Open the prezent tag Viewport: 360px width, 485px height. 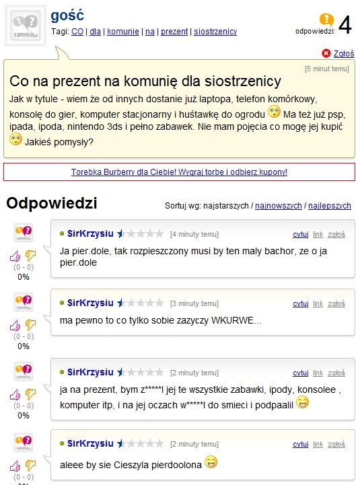174,32
